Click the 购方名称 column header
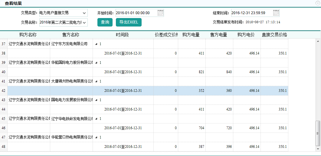 click(28, 35)
